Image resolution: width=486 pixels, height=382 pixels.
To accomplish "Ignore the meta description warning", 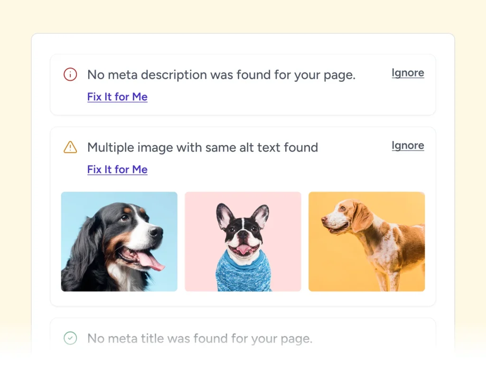I will click(407, 73).
